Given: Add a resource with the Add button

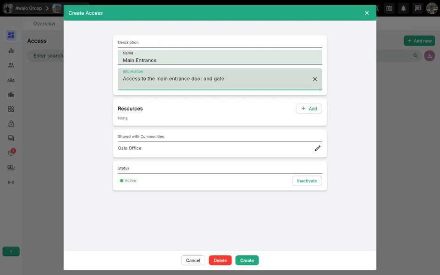Looking at the screenshot, I should (308, 109).
